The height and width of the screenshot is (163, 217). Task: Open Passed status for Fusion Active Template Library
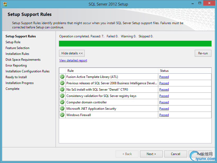tap(164, 77)
